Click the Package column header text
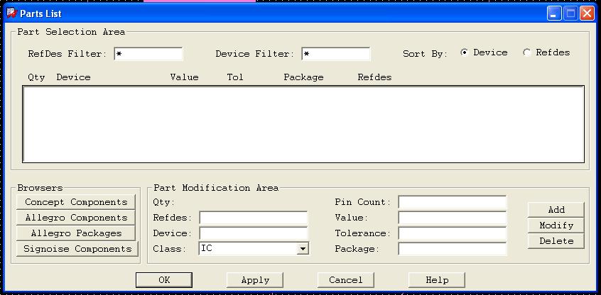The image size is (601, 295). pyautogui.click(x=303, y=77)
